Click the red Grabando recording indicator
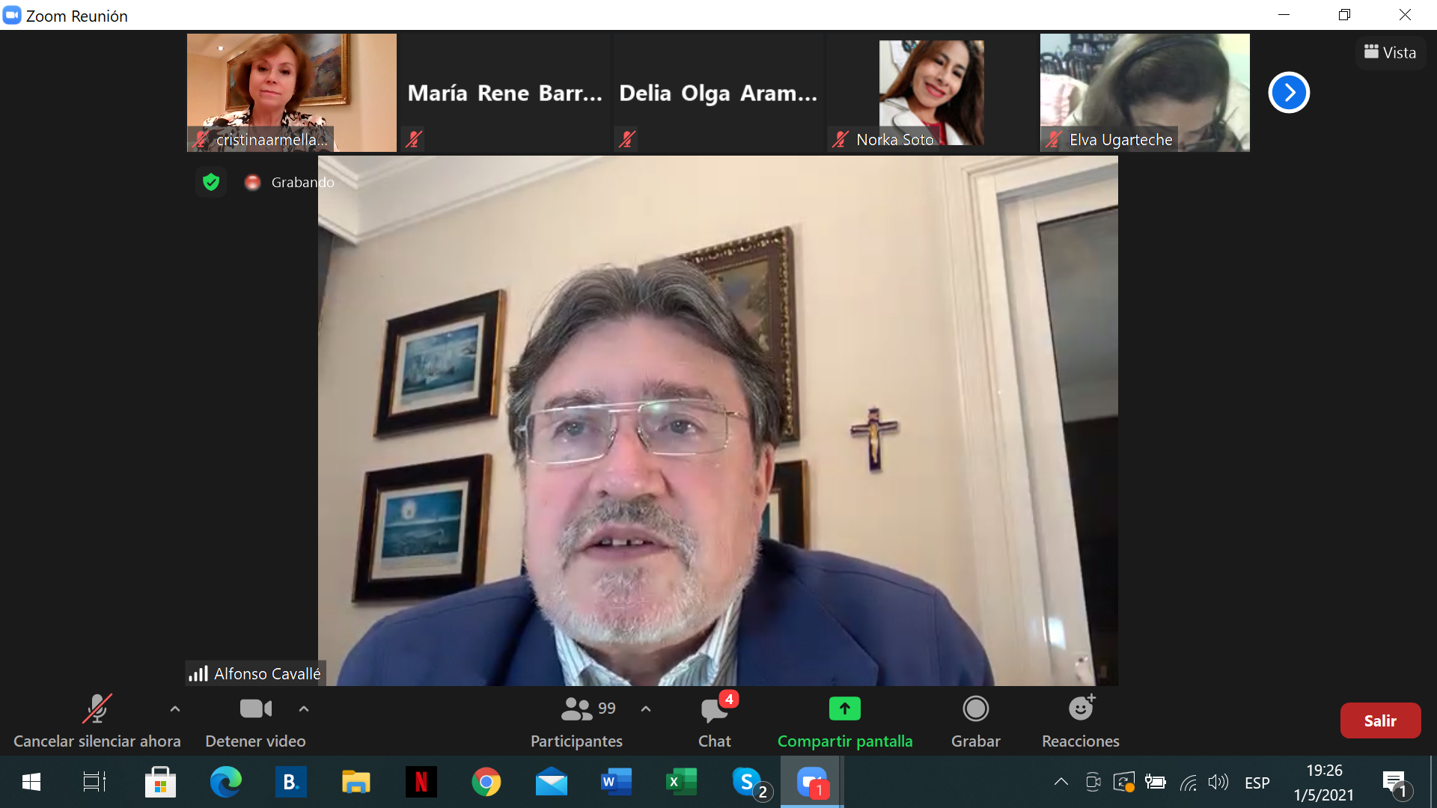 coord(253,182)
